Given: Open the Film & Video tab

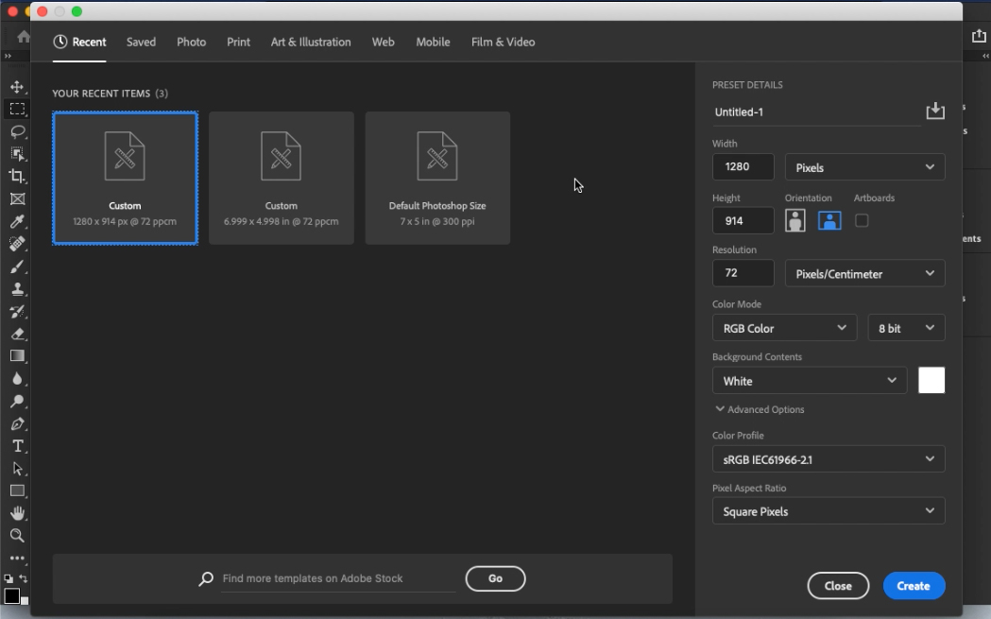Looking at the screenshot, I should [x=503, y=42].
